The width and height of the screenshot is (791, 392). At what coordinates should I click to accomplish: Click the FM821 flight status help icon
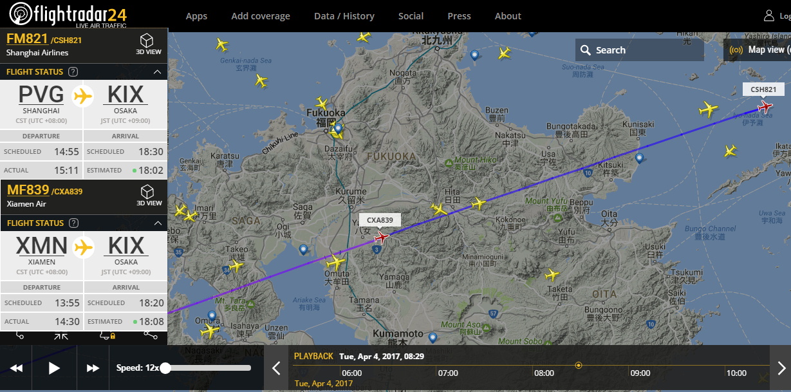(73, 72)
